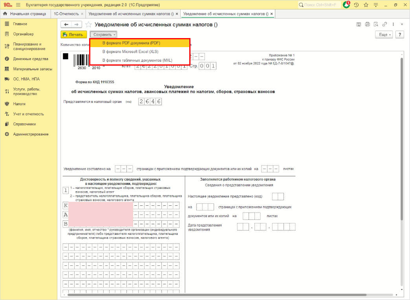Viewport: 410px width, 300px height.
Task: Click the tax authority code field 2646
Action: pyautogui.click(x=150, y=101)
